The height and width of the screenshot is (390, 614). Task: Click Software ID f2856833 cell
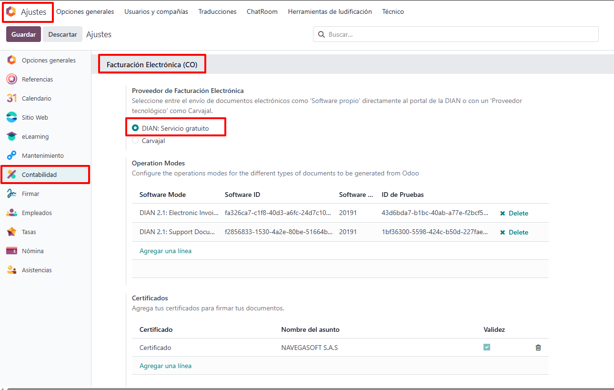[x=279, y=232]
